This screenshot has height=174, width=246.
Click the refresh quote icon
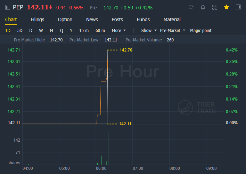(191, 7)
